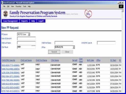Sort by Child Last Name column
Screen dimensions: 126x94
26,60
